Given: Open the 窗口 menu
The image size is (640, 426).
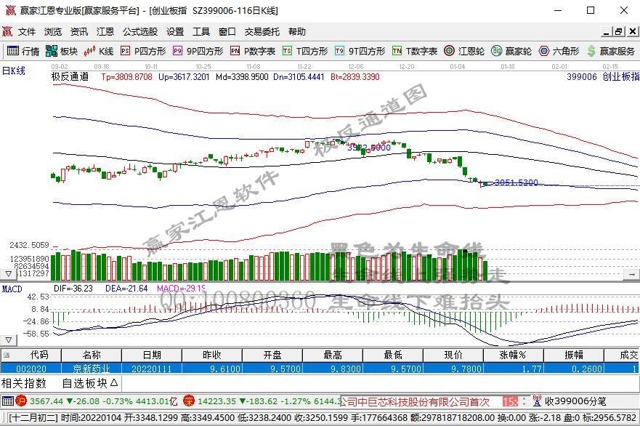Looking at the screenshot, I should 227,31.
